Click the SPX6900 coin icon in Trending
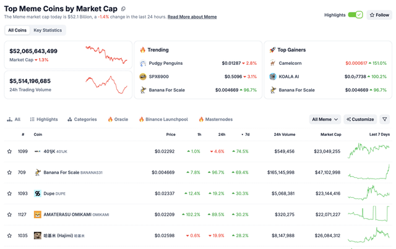The height and width of the screenshot is (249, 396). coord(143,77)
